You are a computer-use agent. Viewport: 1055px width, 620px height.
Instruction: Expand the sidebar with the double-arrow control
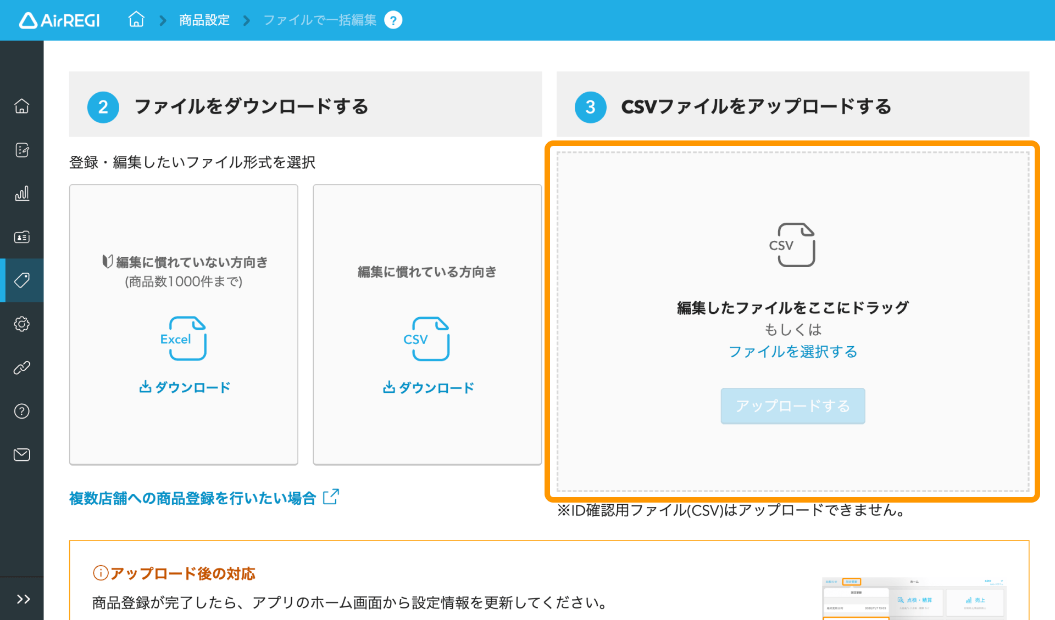click(x=22, y=599)
